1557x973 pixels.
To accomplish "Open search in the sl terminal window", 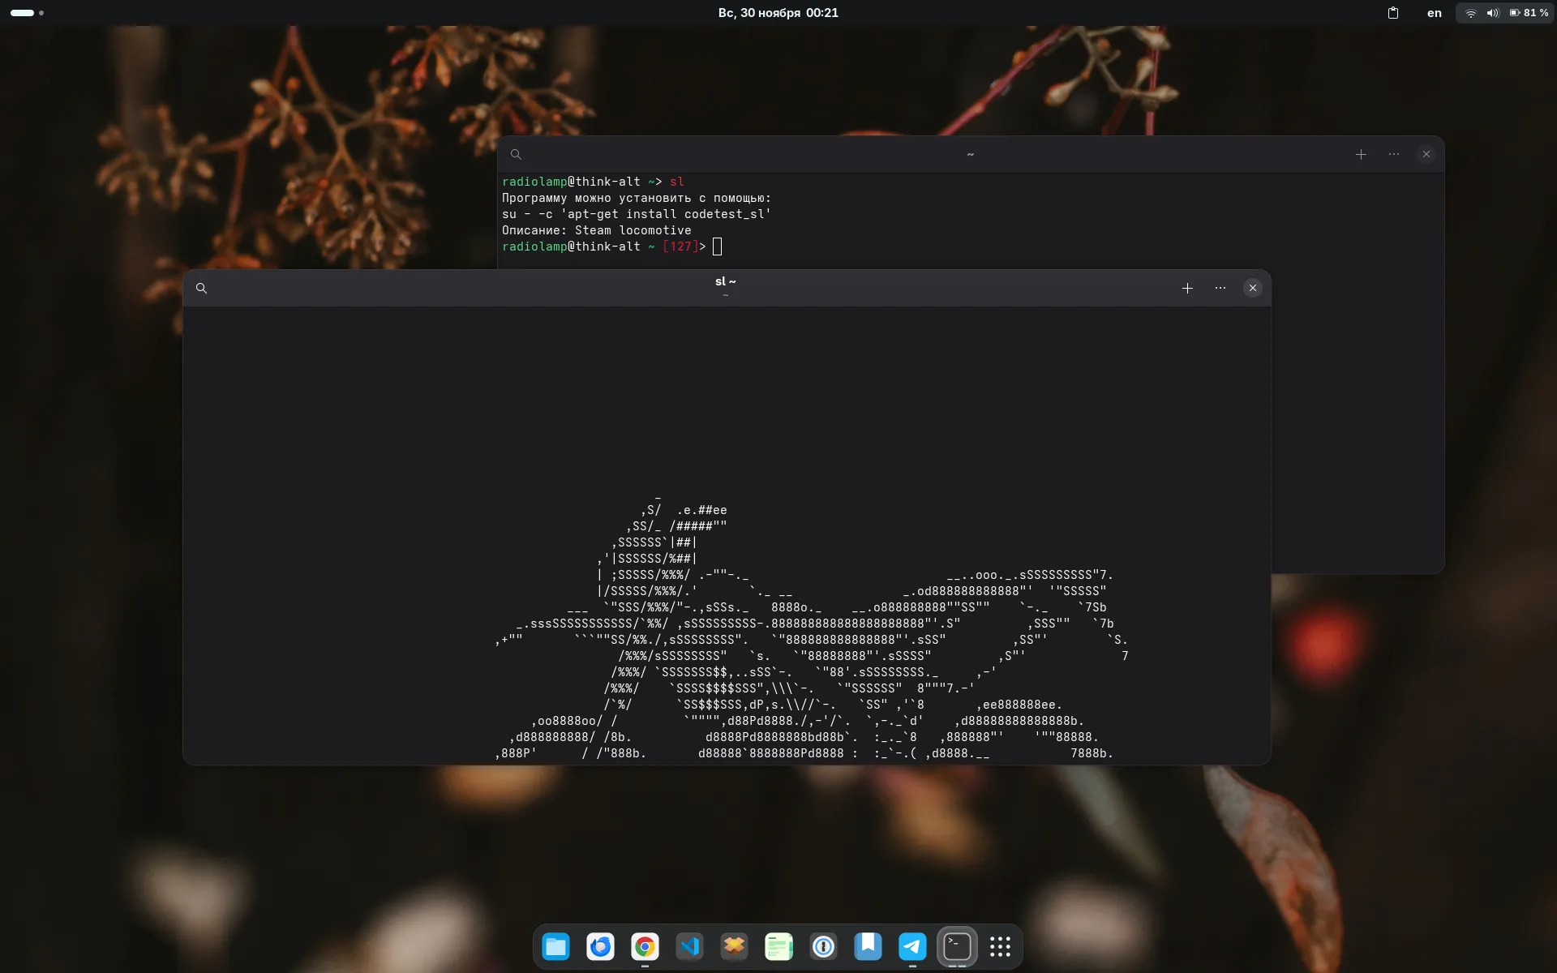I will click(x=201, y=288).
